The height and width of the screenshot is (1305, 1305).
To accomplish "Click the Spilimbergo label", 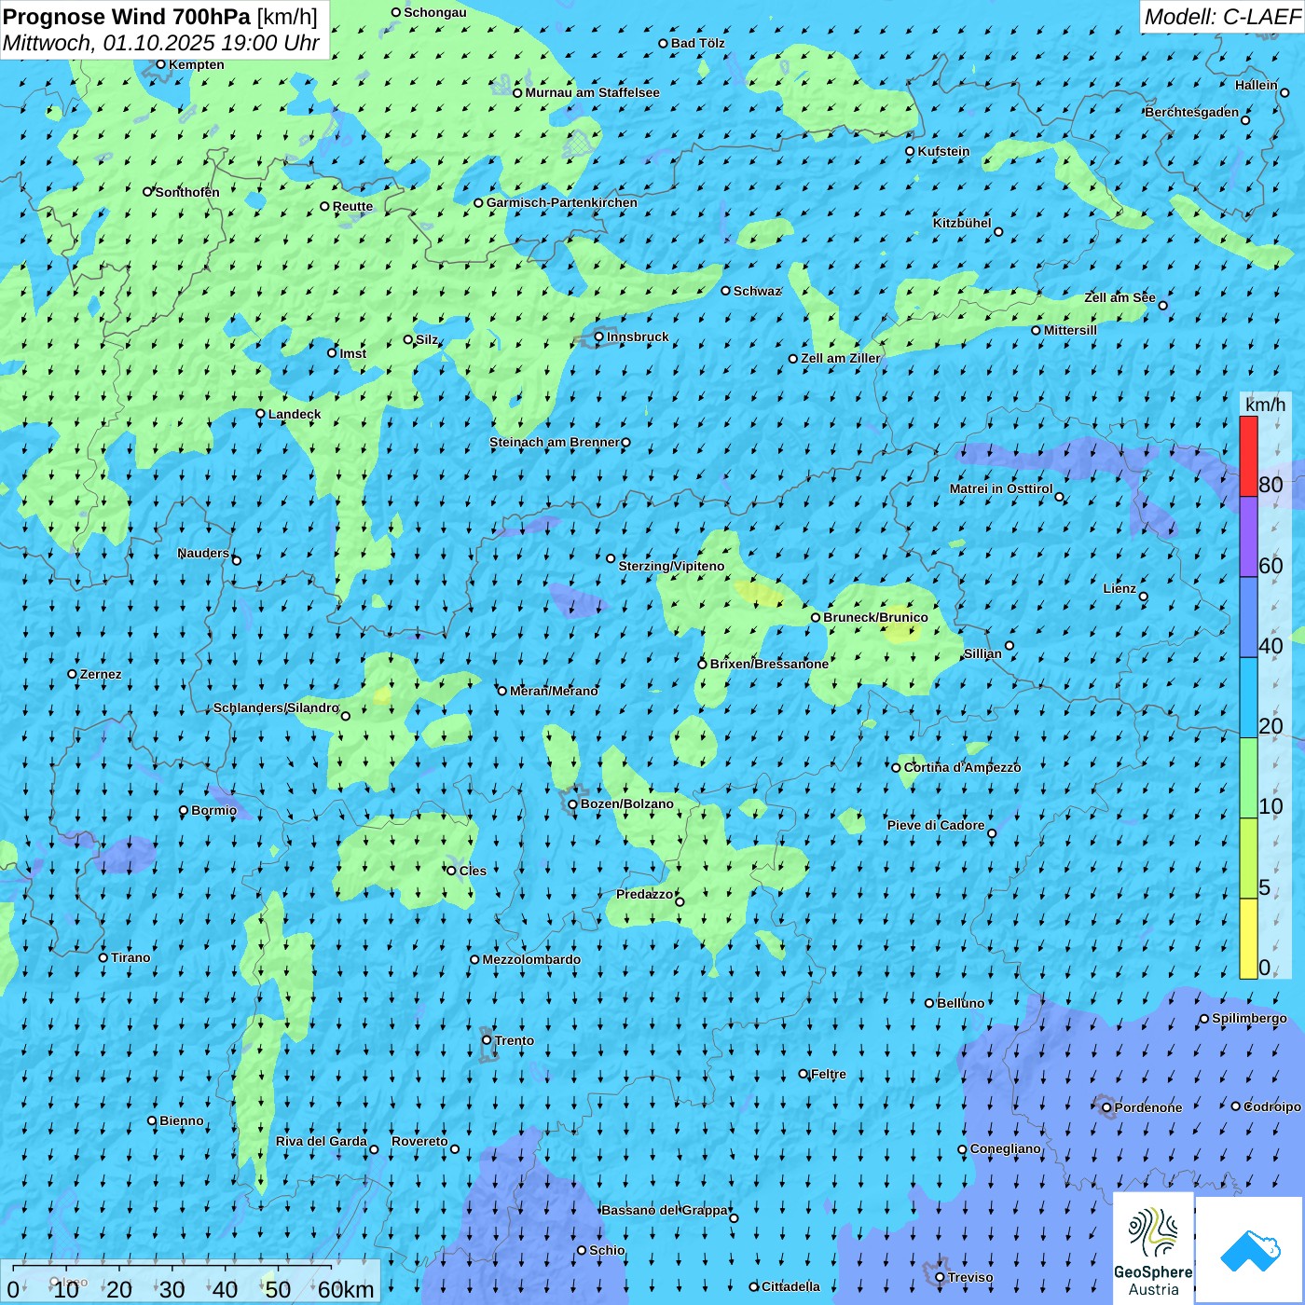I will pos(1249,1018).
